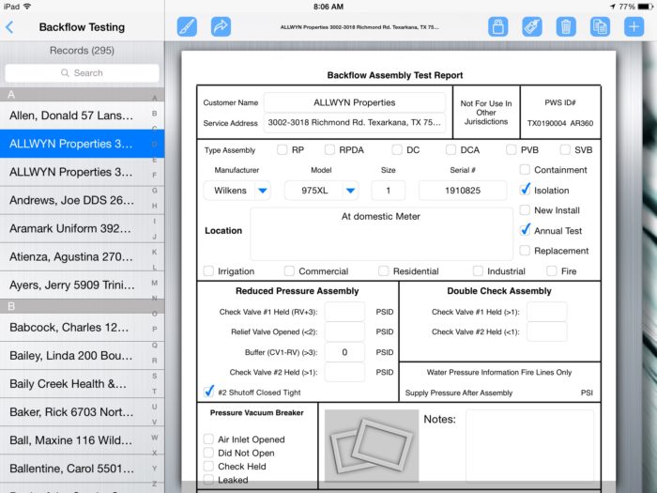
Task: Edit Double Check Valve #1 Held field
Action: pyautogui.click(x=547, y=312)
